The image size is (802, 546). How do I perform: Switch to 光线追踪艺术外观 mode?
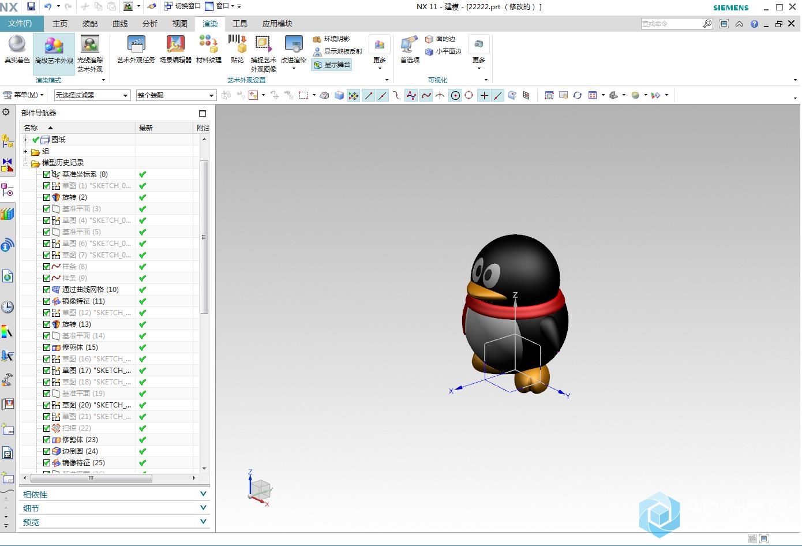point(90,54)
